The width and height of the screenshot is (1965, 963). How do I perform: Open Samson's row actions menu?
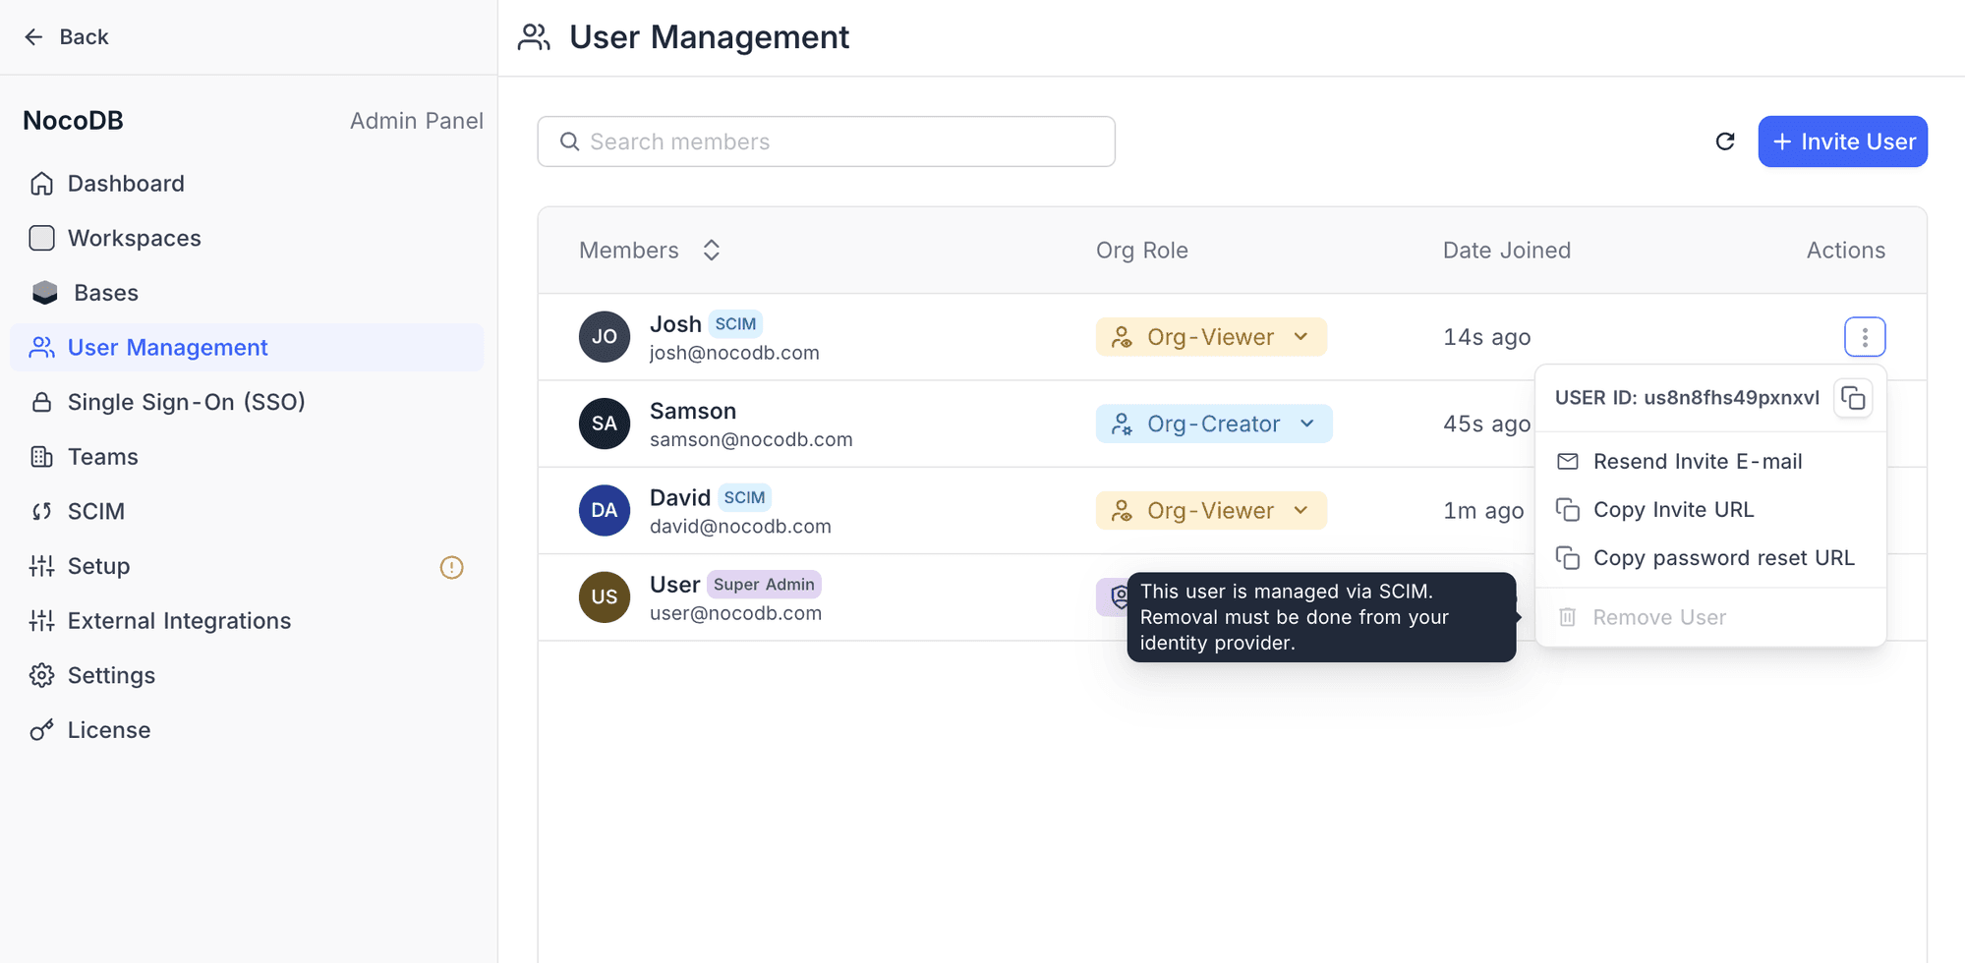(x=1865, y=424)
